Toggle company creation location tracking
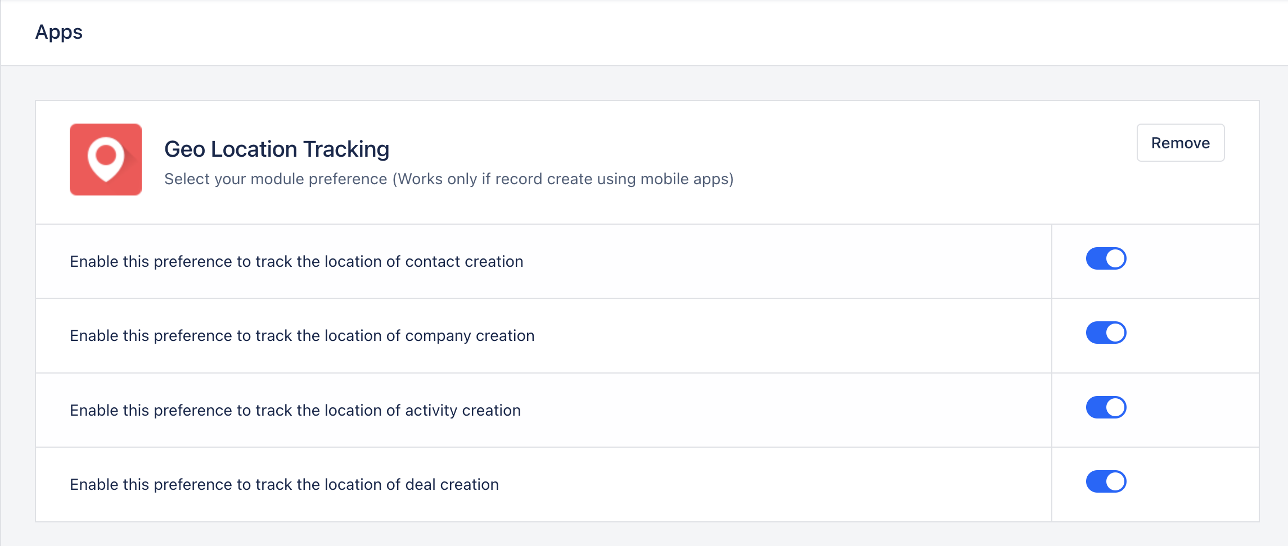 [x=1106, y=333]
